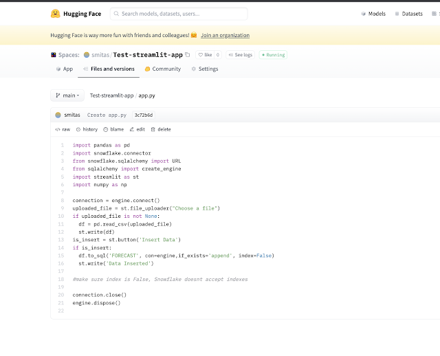Image resolution: width=440 pixels, height=356 pixels.
Task: Open the Models navigation item
Action: (373, 14)
